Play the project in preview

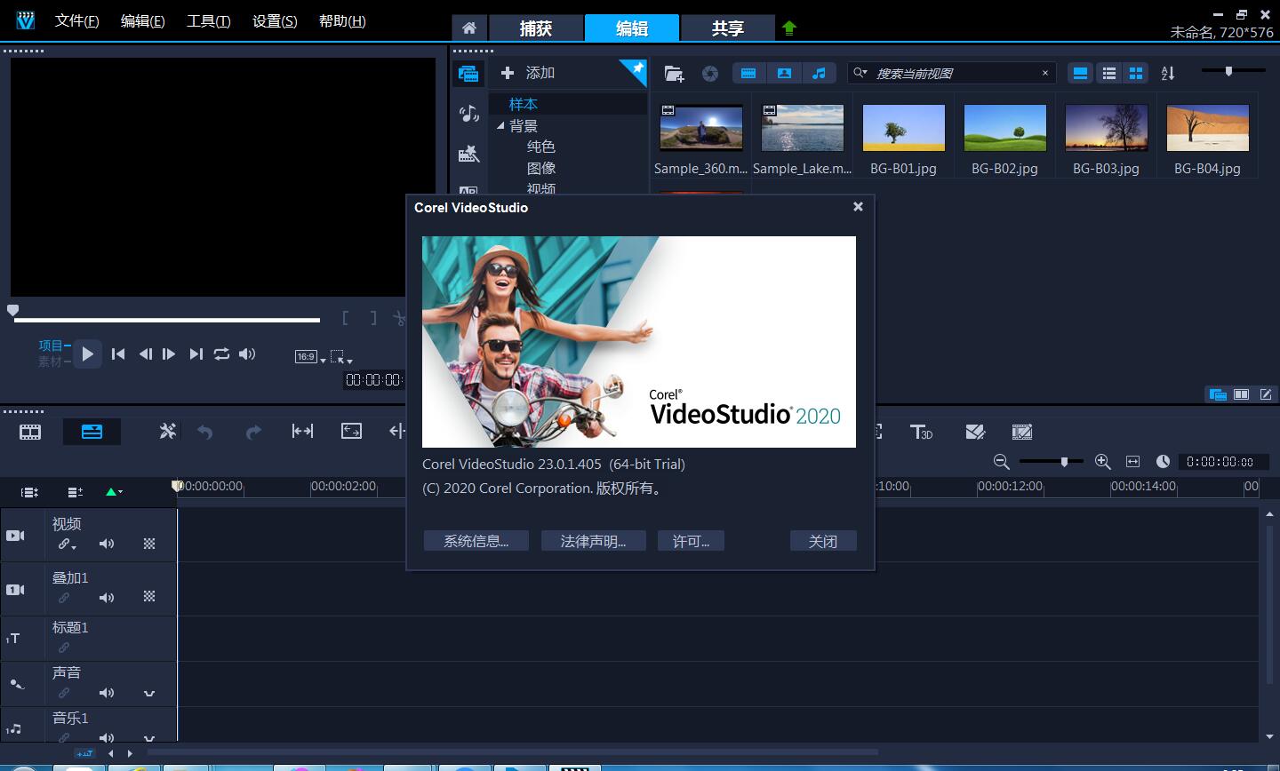tap(87, 354)
